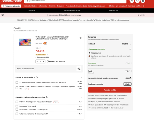The width and height of the screenshot is (154, 120).
Task: Open 'Día sin IVA' link in black bar
Action: pos(32,11)
